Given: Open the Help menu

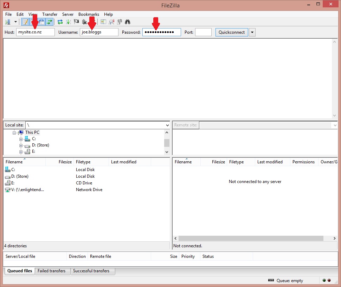Looking at the screenshot, I should (x=108, y=14).
